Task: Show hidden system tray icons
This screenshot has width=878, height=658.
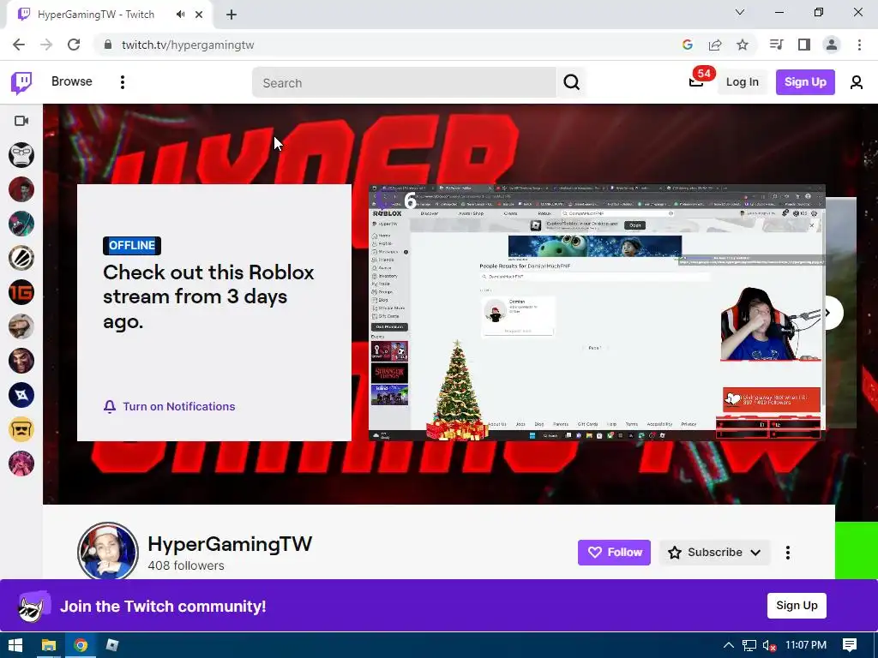Action: point(728,645)
